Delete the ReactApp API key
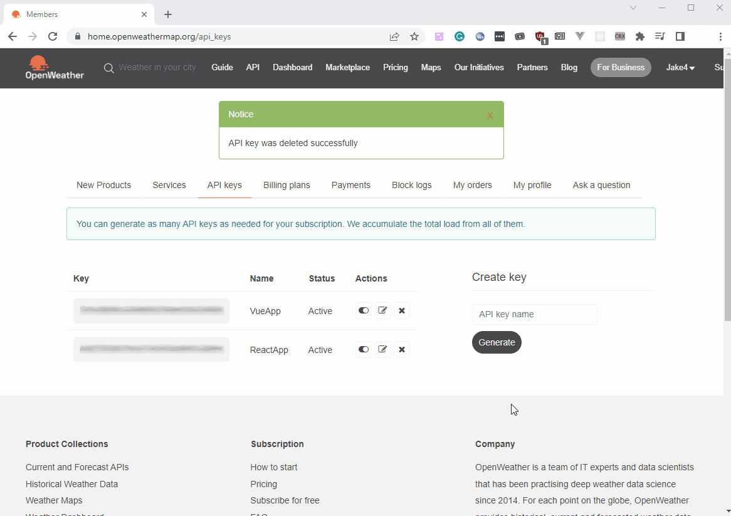Image resolution: width=731 pixels, height=516 pixels. coord(402,349)
